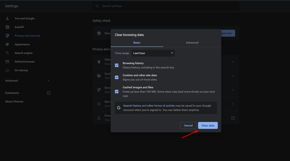Image resolution: width=290 pixels, height=161 pixels.
Task: Click the Appearance palette icon
Action: point(7,44)
